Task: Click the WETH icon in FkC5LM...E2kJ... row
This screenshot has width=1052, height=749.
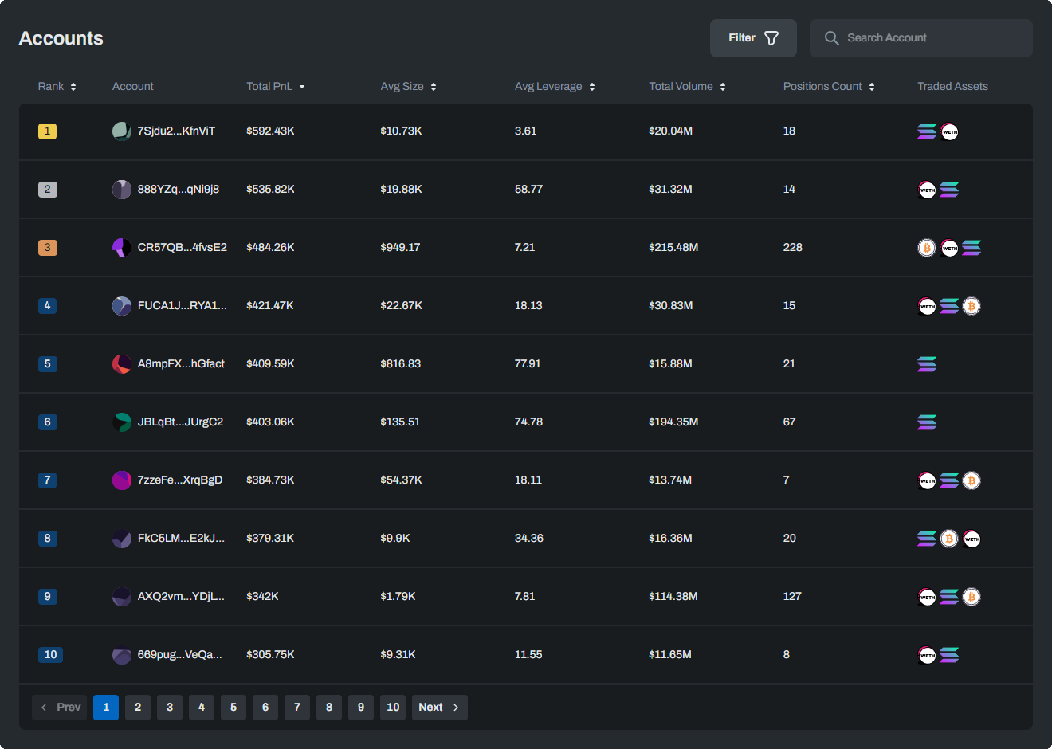Action: (x=971, y=538)
